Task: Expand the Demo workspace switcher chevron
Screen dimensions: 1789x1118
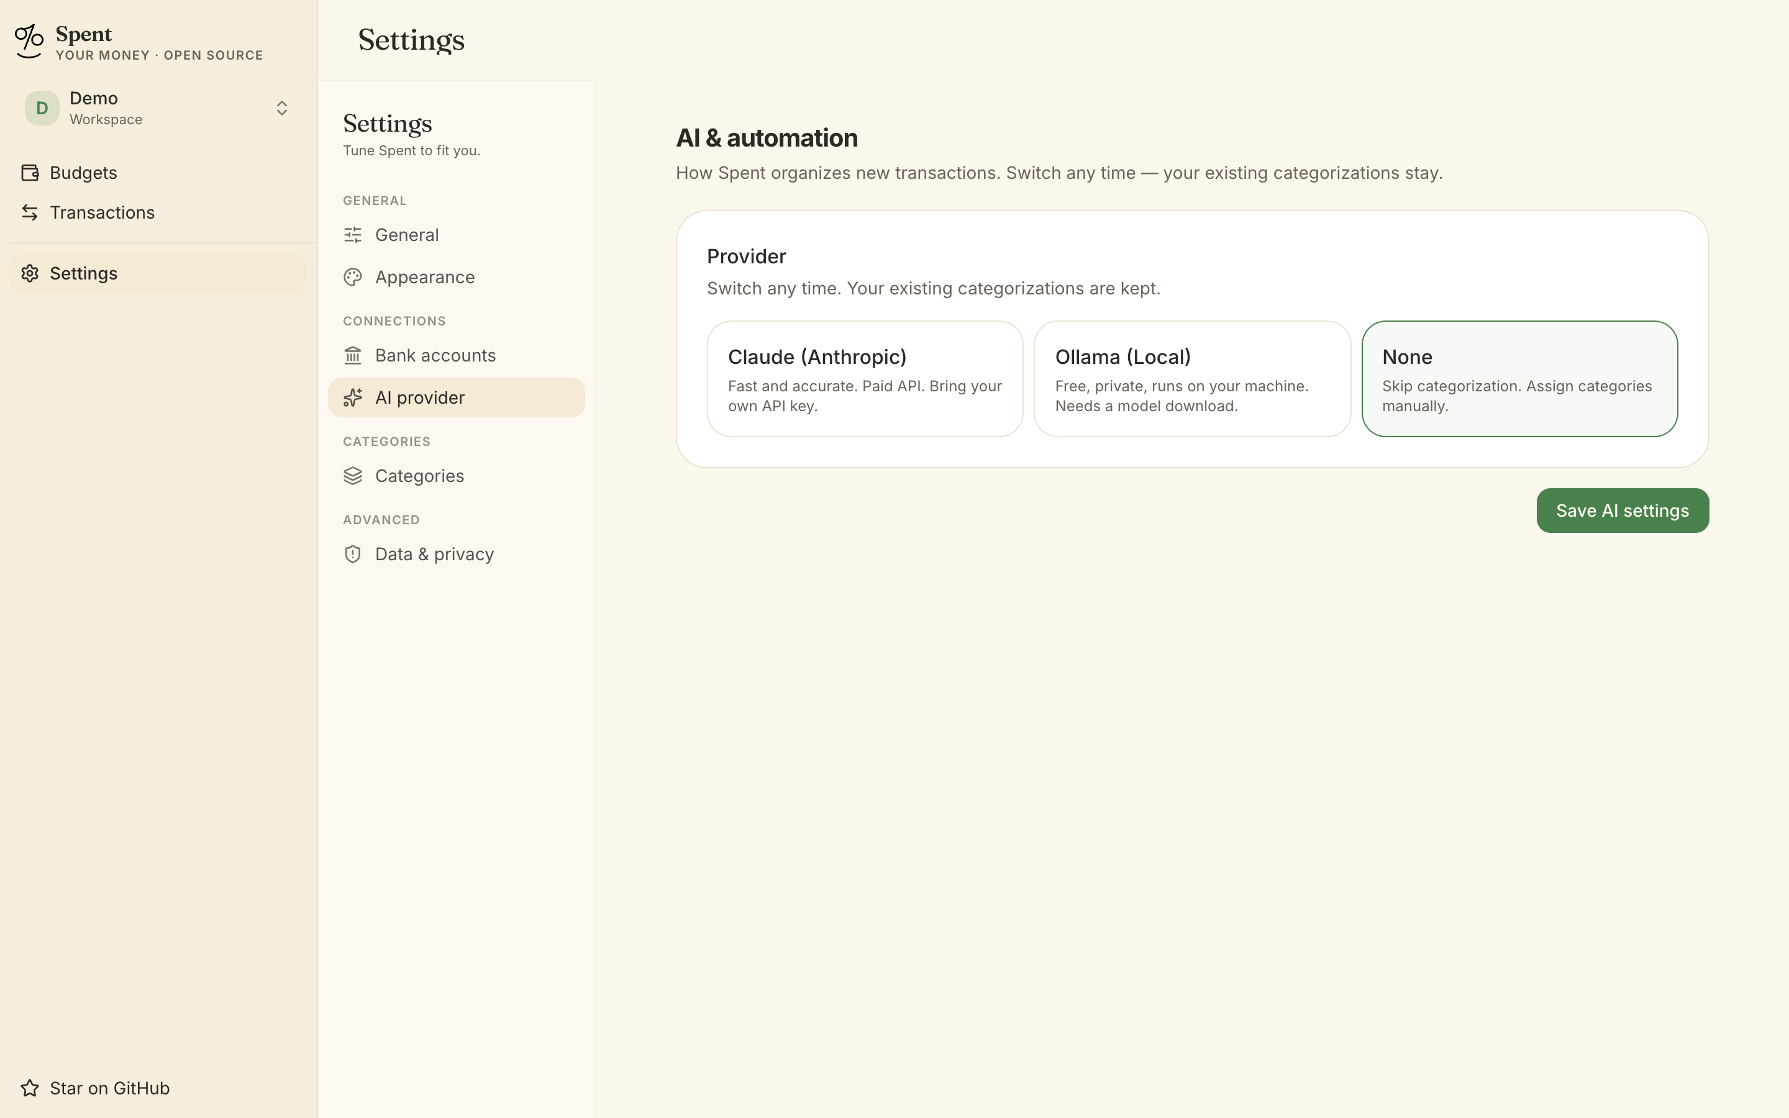Action: click(281, 108)
